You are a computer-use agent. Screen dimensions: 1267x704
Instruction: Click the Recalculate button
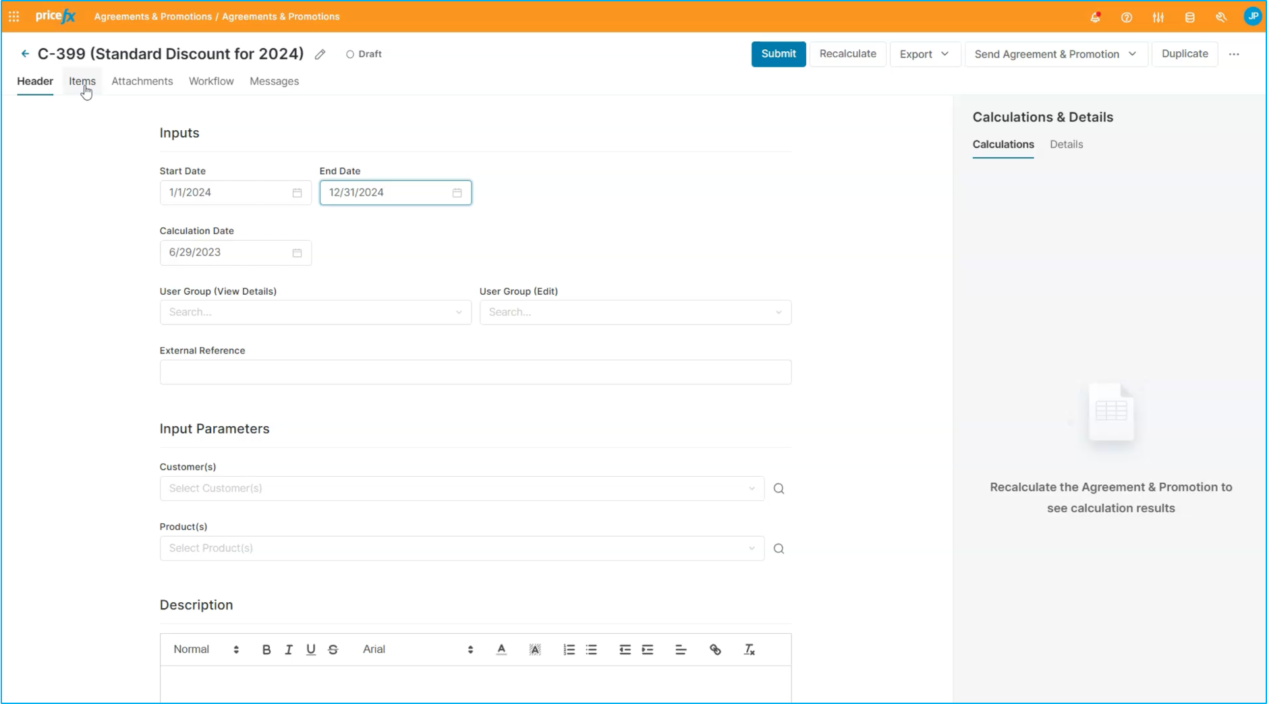pyautogui.click(x=847, y=54)
